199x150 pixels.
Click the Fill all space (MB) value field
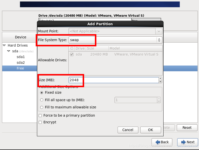[136, 100]
